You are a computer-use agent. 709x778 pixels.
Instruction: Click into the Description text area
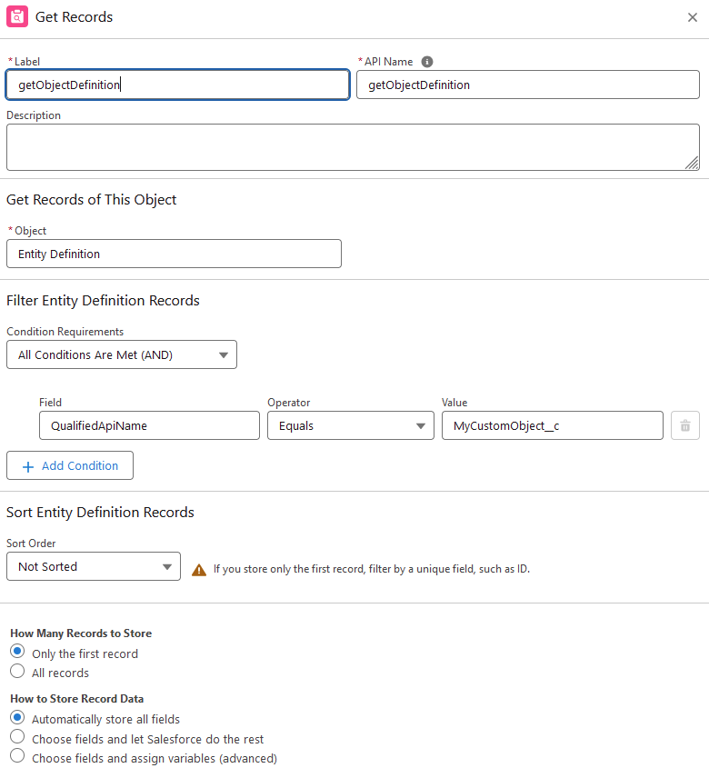tap(353, 147)
